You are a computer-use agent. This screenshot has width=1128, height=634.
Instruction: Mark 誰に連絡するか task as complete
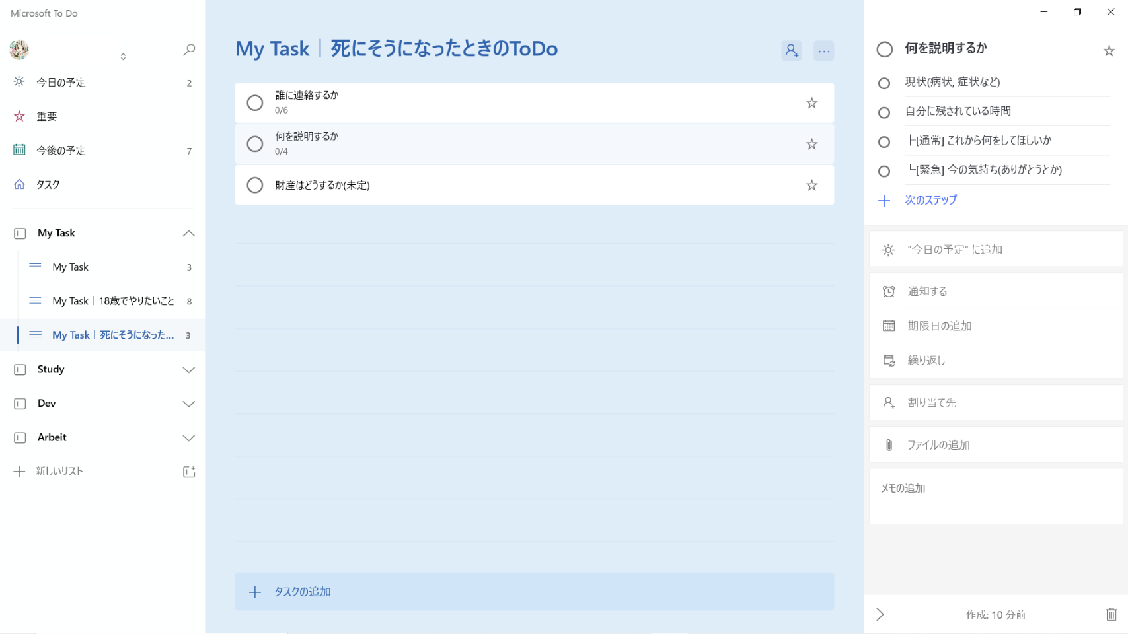coord(255,103)
